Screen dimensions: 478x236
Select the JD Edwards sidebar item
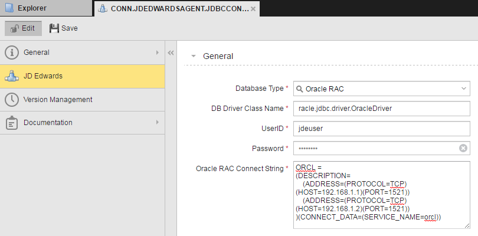(x=82, y=76)
